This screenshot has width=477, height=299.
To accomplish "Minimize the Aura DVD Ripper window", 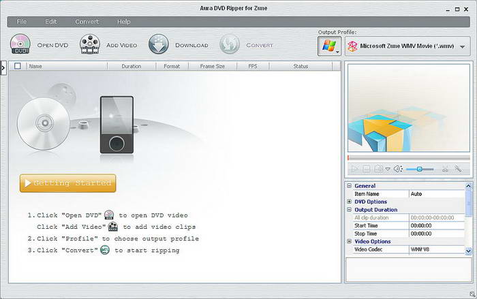I will click(x=448, y=10).
